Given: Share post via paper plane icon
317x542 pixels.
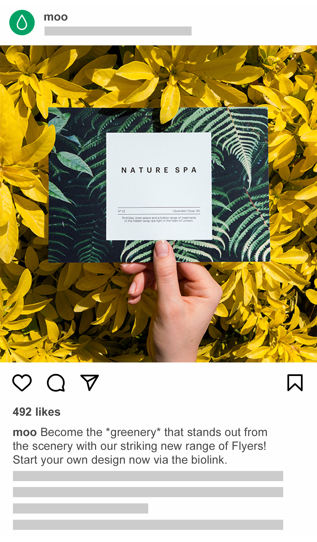Looking at the screenshot, I should point(90,382).
